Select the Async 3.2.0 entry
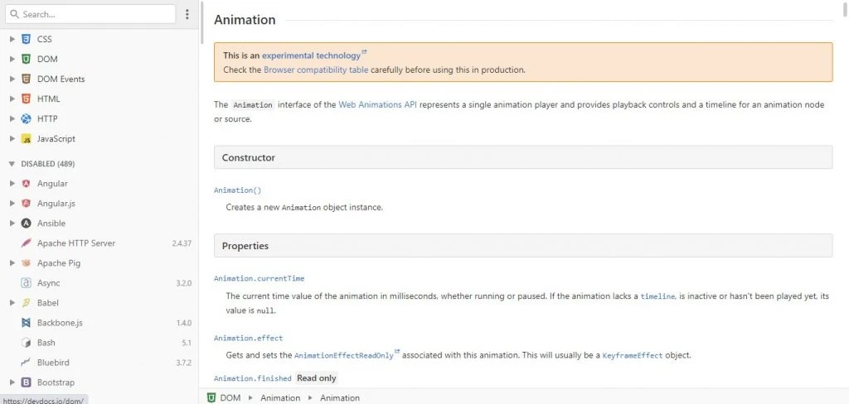 pyautogui.click(x=99, y=283)
